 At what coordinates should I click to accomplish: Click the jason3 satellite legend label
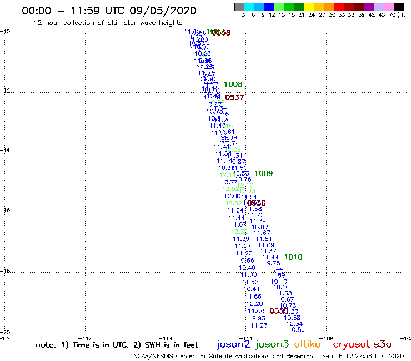tap(272, 344)
